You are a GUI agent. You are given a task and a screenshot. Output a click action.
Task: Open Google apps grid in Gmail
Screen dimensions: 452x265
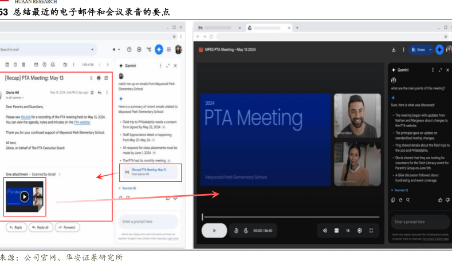(169, 50)
